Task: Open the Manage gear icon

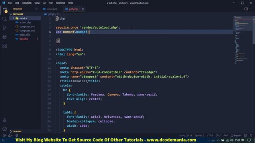Action: coord(4,129)
